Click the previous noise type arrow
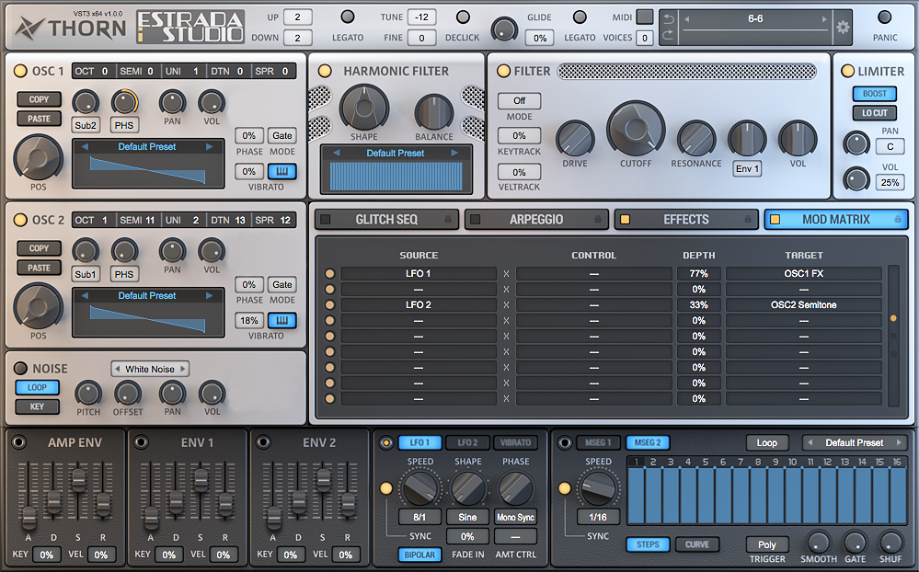919x572 pixels. [x=117, y=369]
